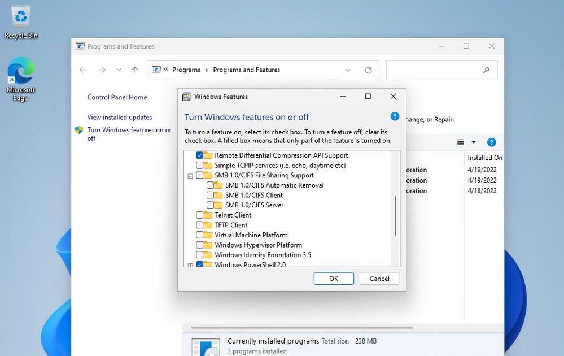Screen dimensions: 564x356
Task: Open the view options dropdown arrow
Action: [x=474, y=142]
